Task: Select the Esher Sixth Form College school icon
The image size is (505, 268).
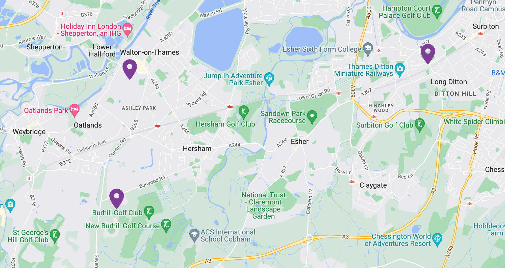Action: point(368,49)
